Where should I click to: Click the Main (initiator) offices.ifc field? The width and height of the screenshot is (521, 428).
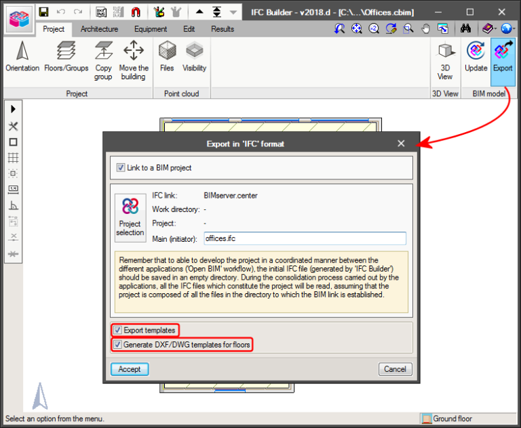305,238
